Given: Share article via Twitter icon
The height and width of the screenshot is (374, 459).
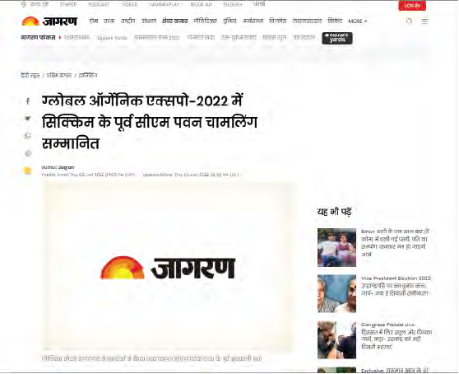Looking at the screenshot, I should pyautogui.click(x=27, y=119).
